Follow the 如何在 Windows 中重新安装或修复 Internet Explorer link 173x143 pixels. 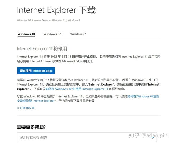tap(88, 98)
